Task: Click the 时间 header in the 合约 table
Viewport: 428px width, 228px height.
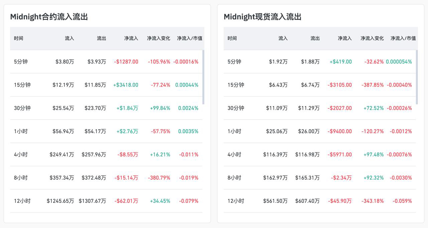Action: 19,38
